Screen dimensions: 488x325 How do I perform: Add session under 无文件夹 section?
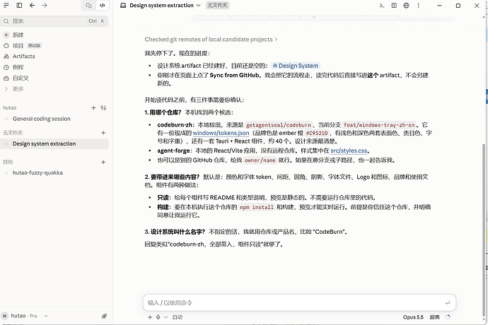coord(103,133)
